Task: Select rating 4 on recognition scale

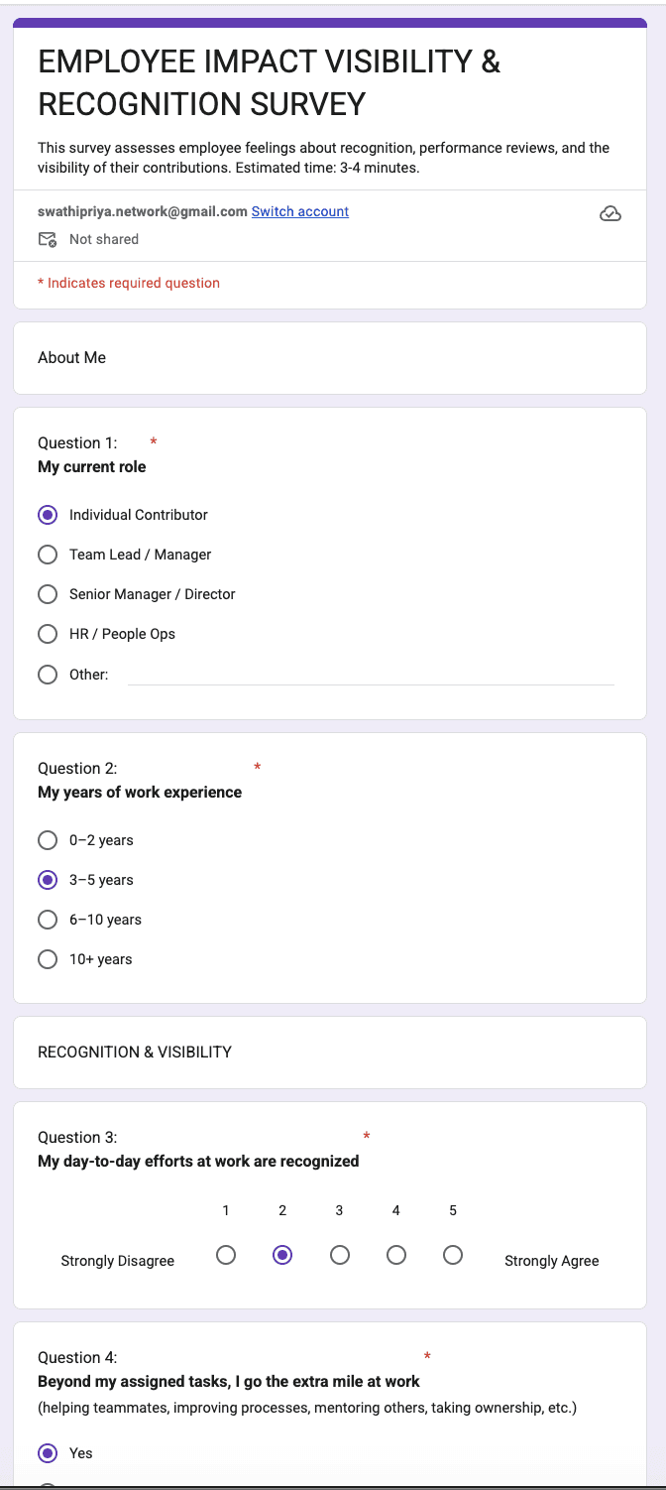Action: 396,1255
